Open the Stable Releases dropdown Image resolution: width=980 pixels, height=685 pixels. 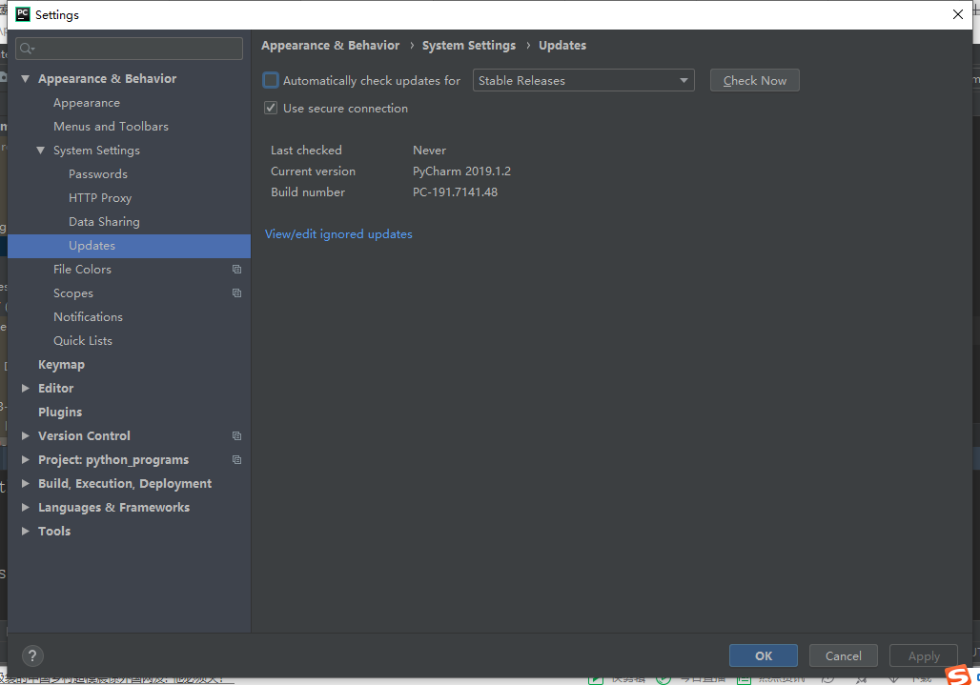click(583, 81)
